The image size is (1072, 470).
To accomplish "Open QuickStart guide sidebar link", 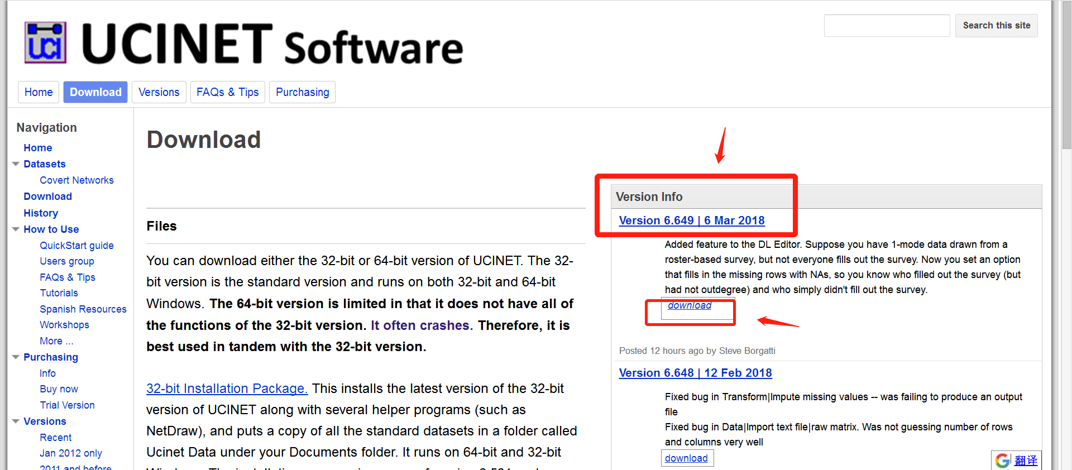I will [76, 246].
